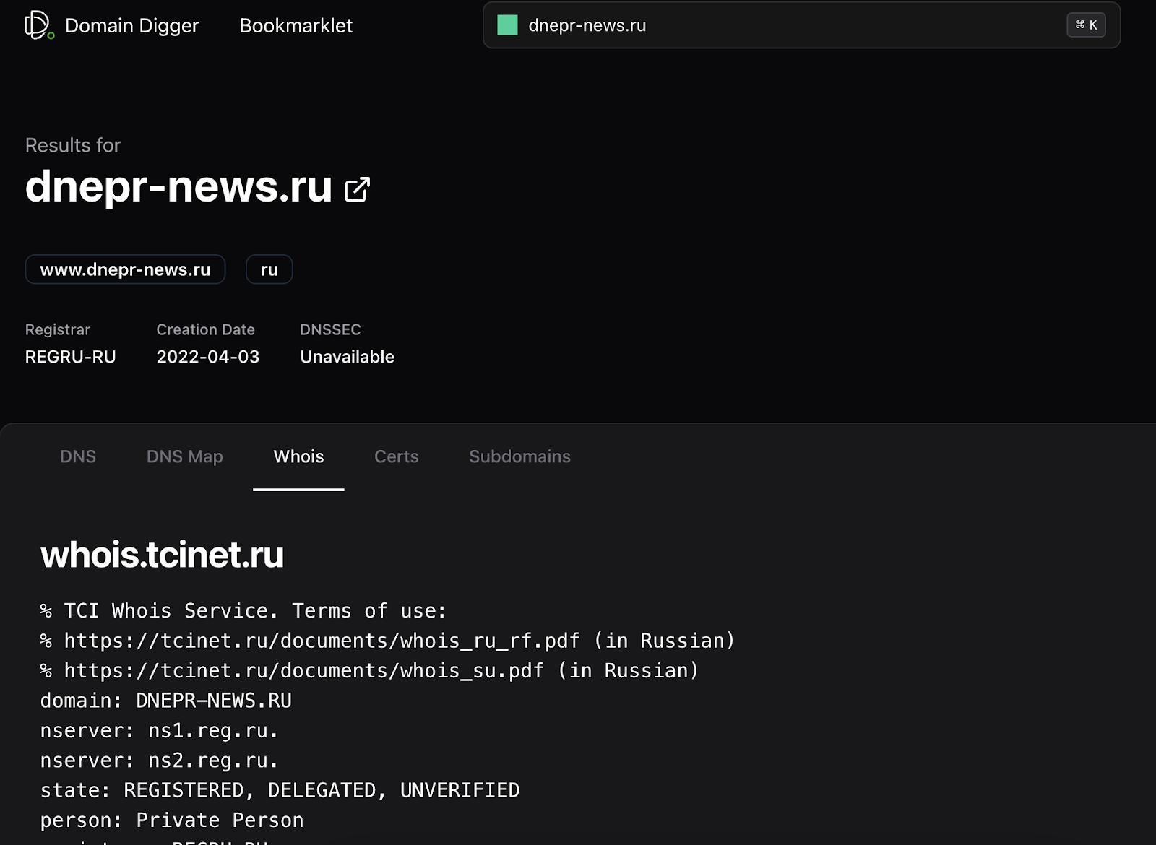Open the Subdomains tab
The width and height of the screenshot is (1156, 845).
click(519, 456)
